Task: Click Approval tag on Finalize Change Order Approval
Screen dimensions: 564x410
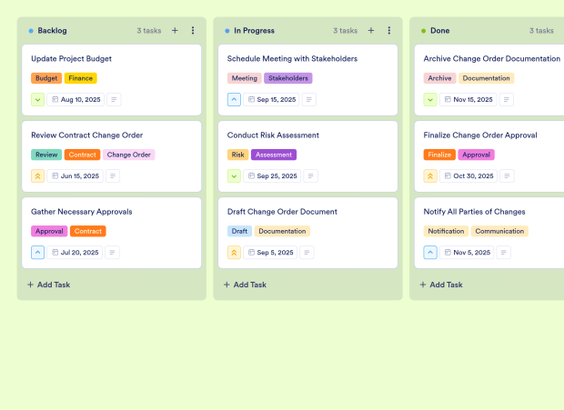Action: [477, 155]
